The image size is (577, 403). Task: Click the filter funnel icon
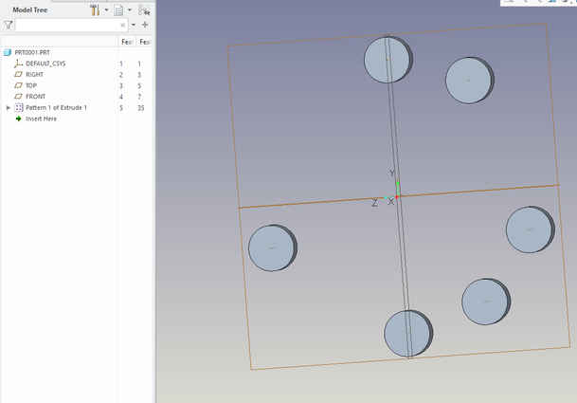tap(9, 26)
